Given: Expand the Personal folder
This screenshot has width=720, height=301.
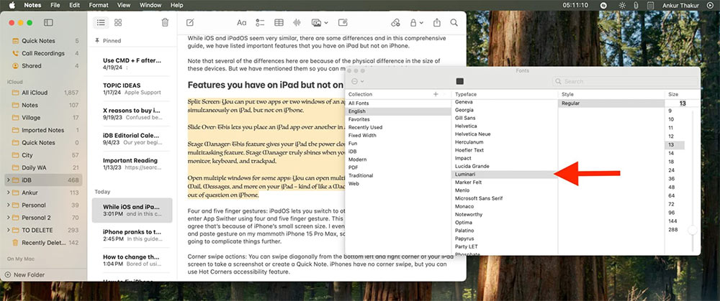Looking at the screenshot, I should 8,205.
